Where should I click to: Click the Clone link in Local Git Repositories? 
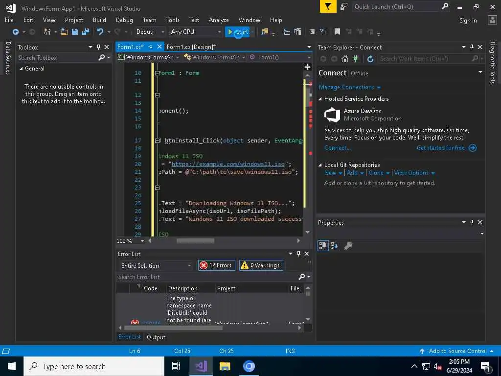click(x=376, y=173)
